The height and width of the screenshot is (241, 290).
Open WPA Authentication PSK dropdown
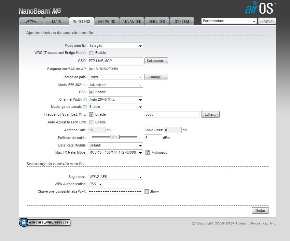pyautogui.click(x=95, y=184)
